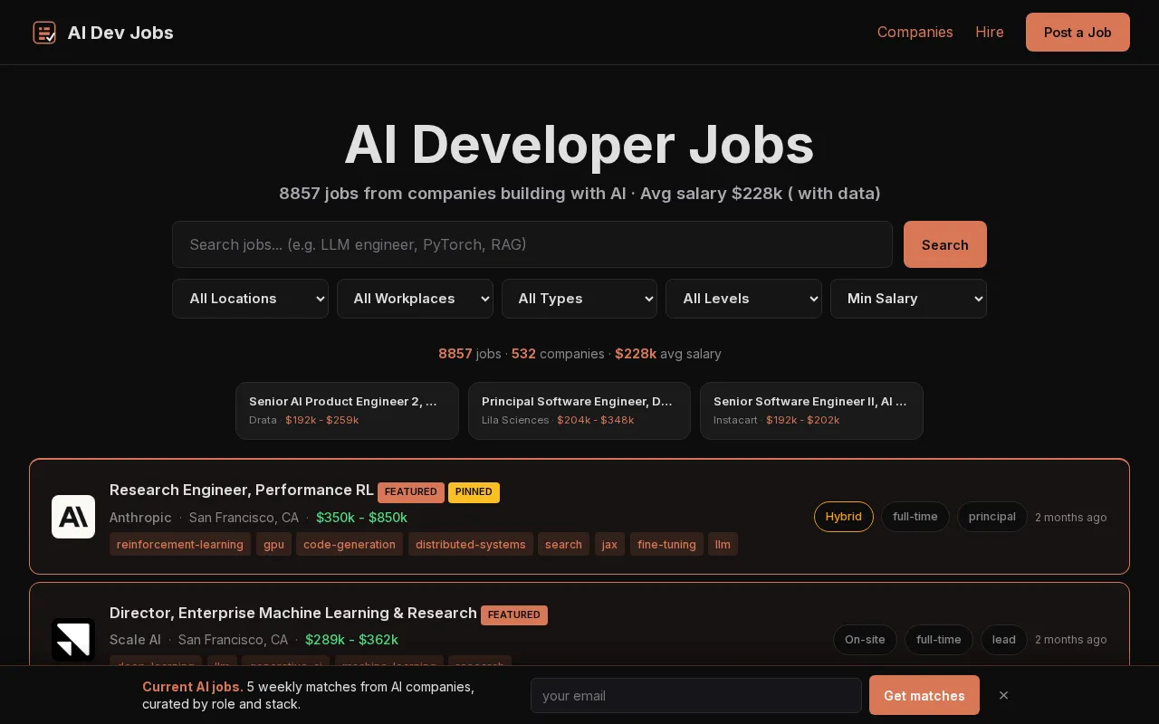
Task: Click the PINNED badge
Action: tap(474, 491)
